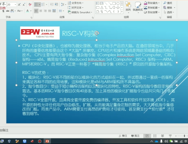Open the bullet list style dropdown arrow
Image resolution: width=188 pixels, height=144 pixels.
click(40, 5)
